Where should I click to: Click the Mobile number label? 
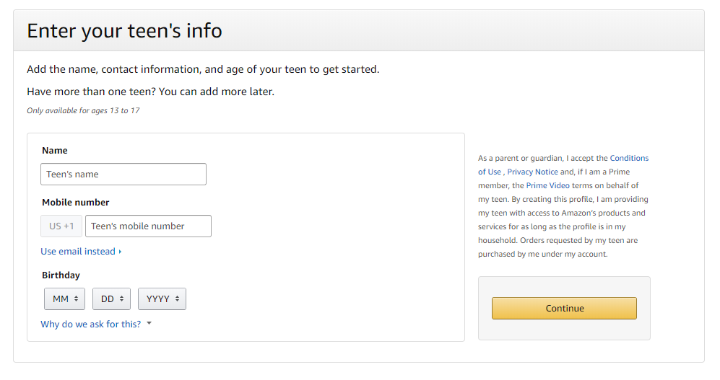(x=76, y=203)
